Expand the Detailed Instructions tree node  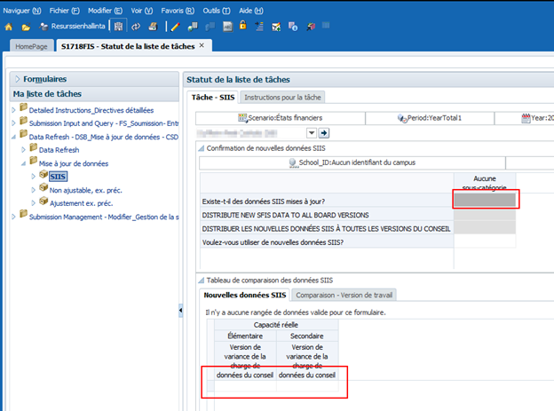12,109
